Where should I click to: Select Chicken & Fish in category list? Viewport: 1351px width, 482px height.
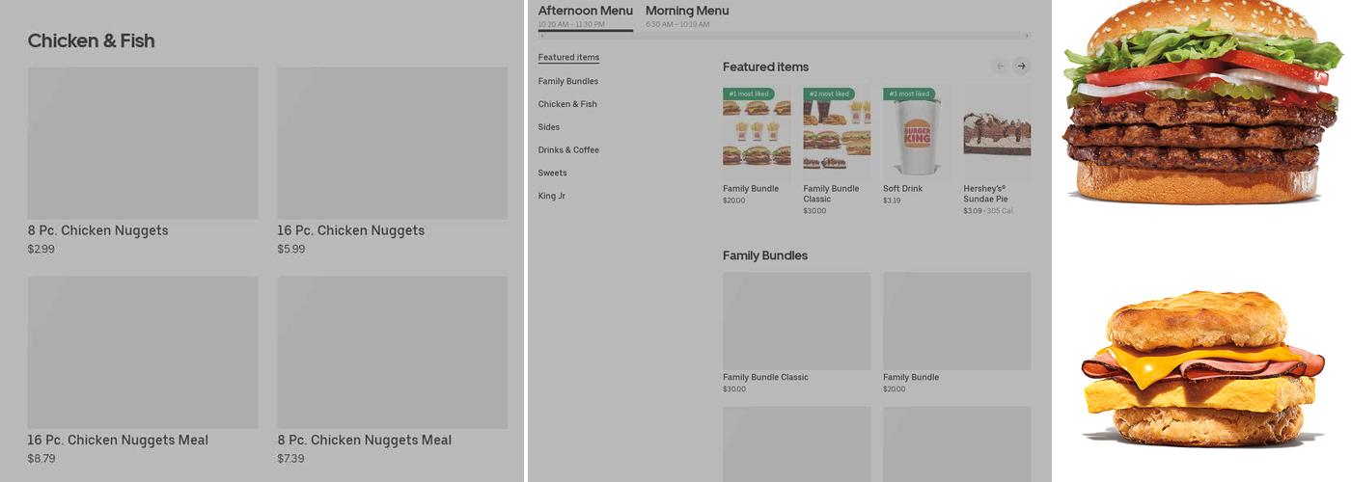567,104
